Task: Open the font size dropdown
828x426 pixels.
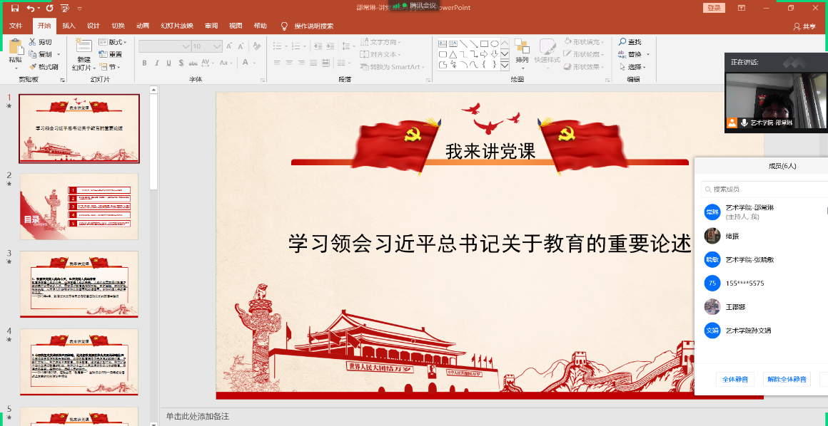Action: pos(218,46)
